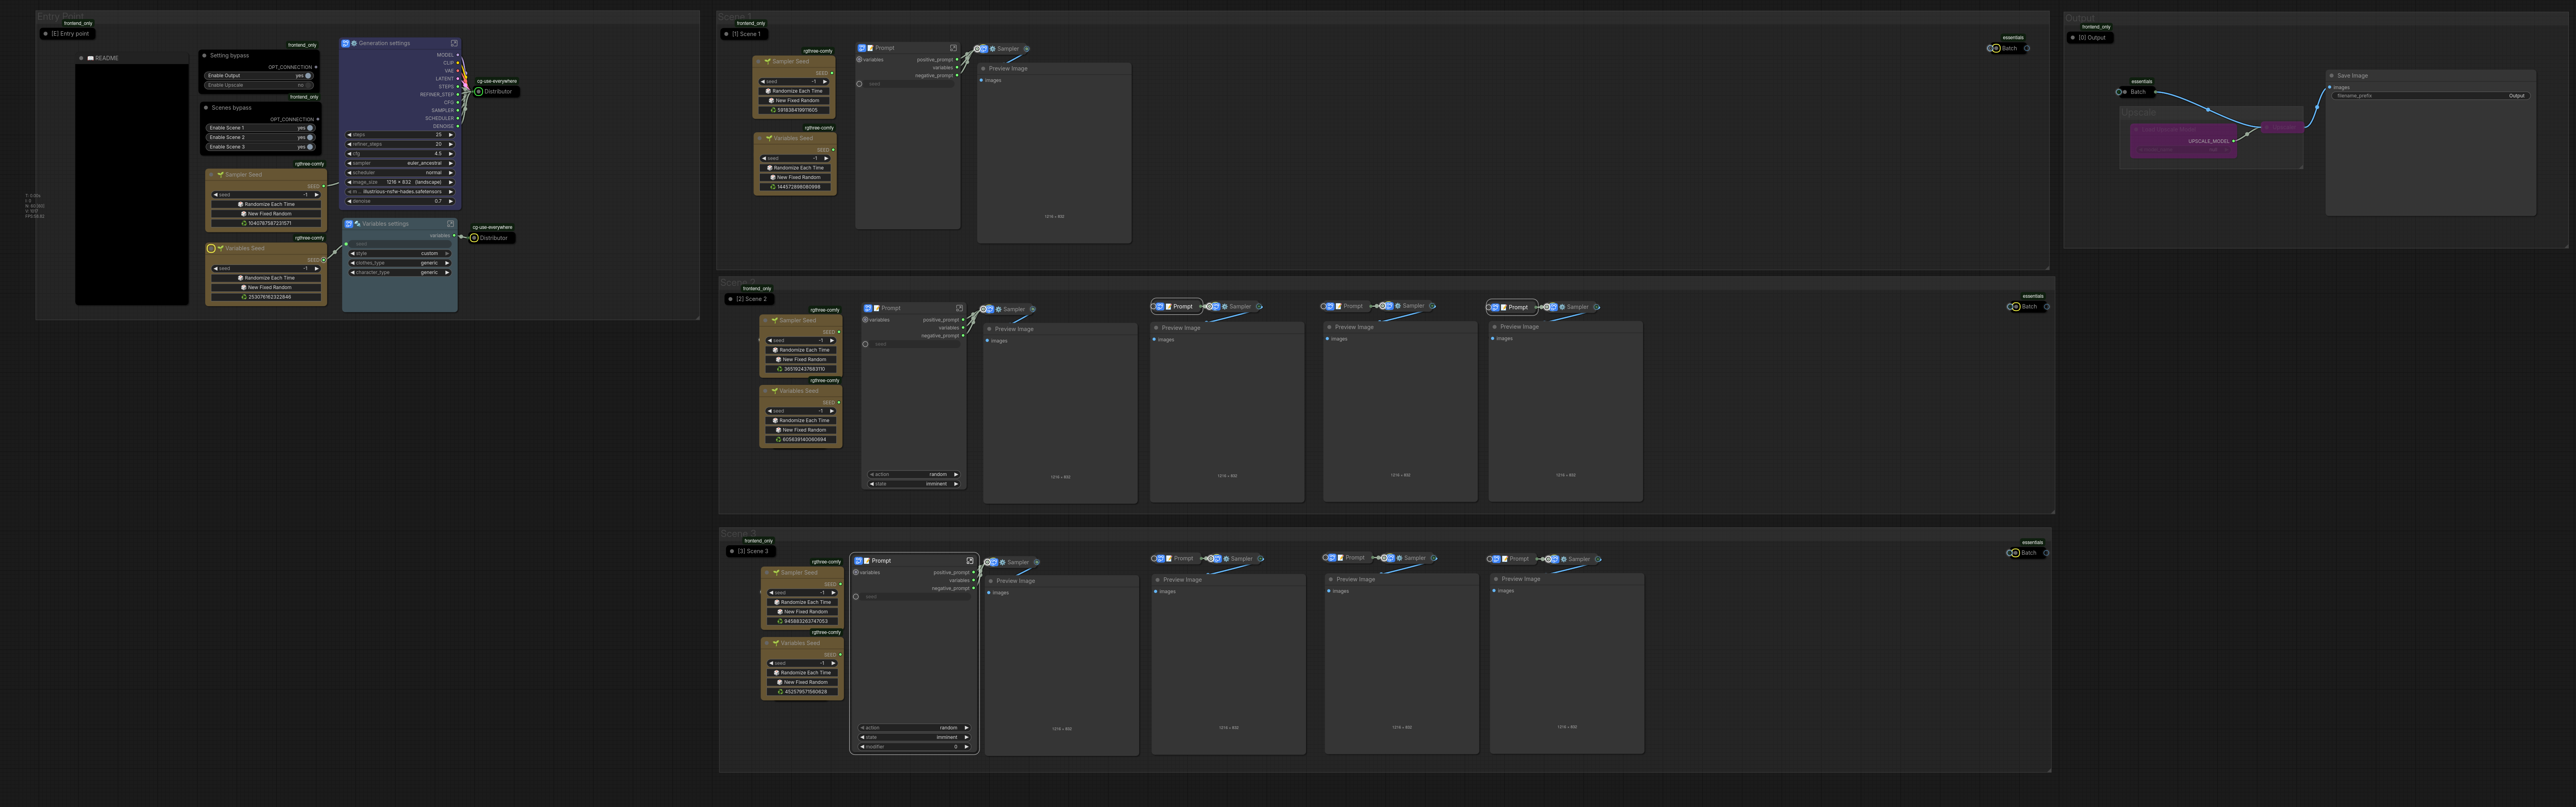
Task: Open the Generation settings subgraph icon
Action: click(x=346, y=43)
